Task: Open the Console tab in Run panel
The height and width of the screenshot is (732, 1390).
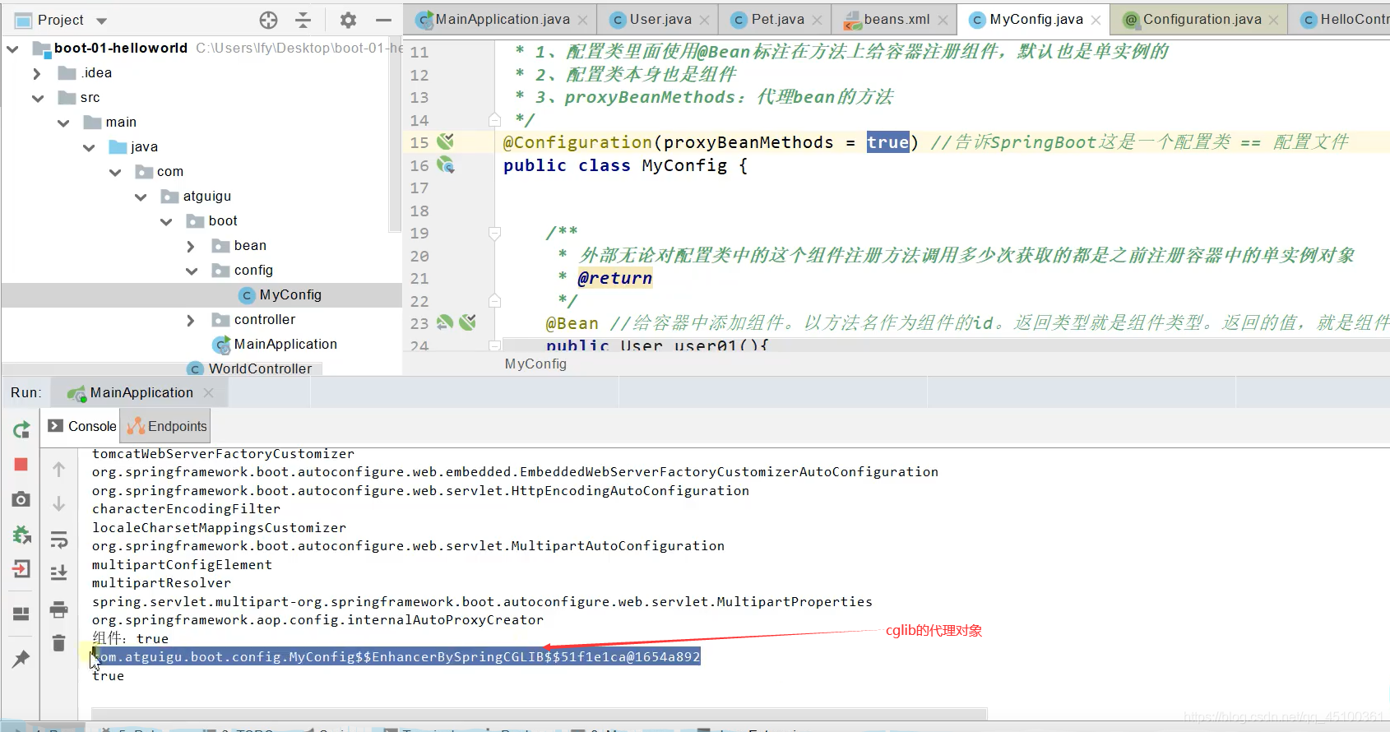Action: (82, 426)
